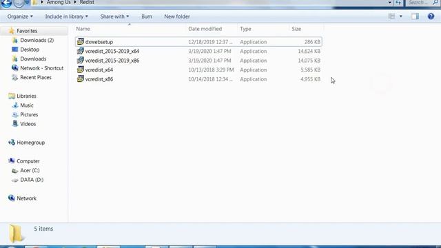Viewport: 441px width, 248px height.
Task: Sort by the Name column header
Action: click(83, 29)
